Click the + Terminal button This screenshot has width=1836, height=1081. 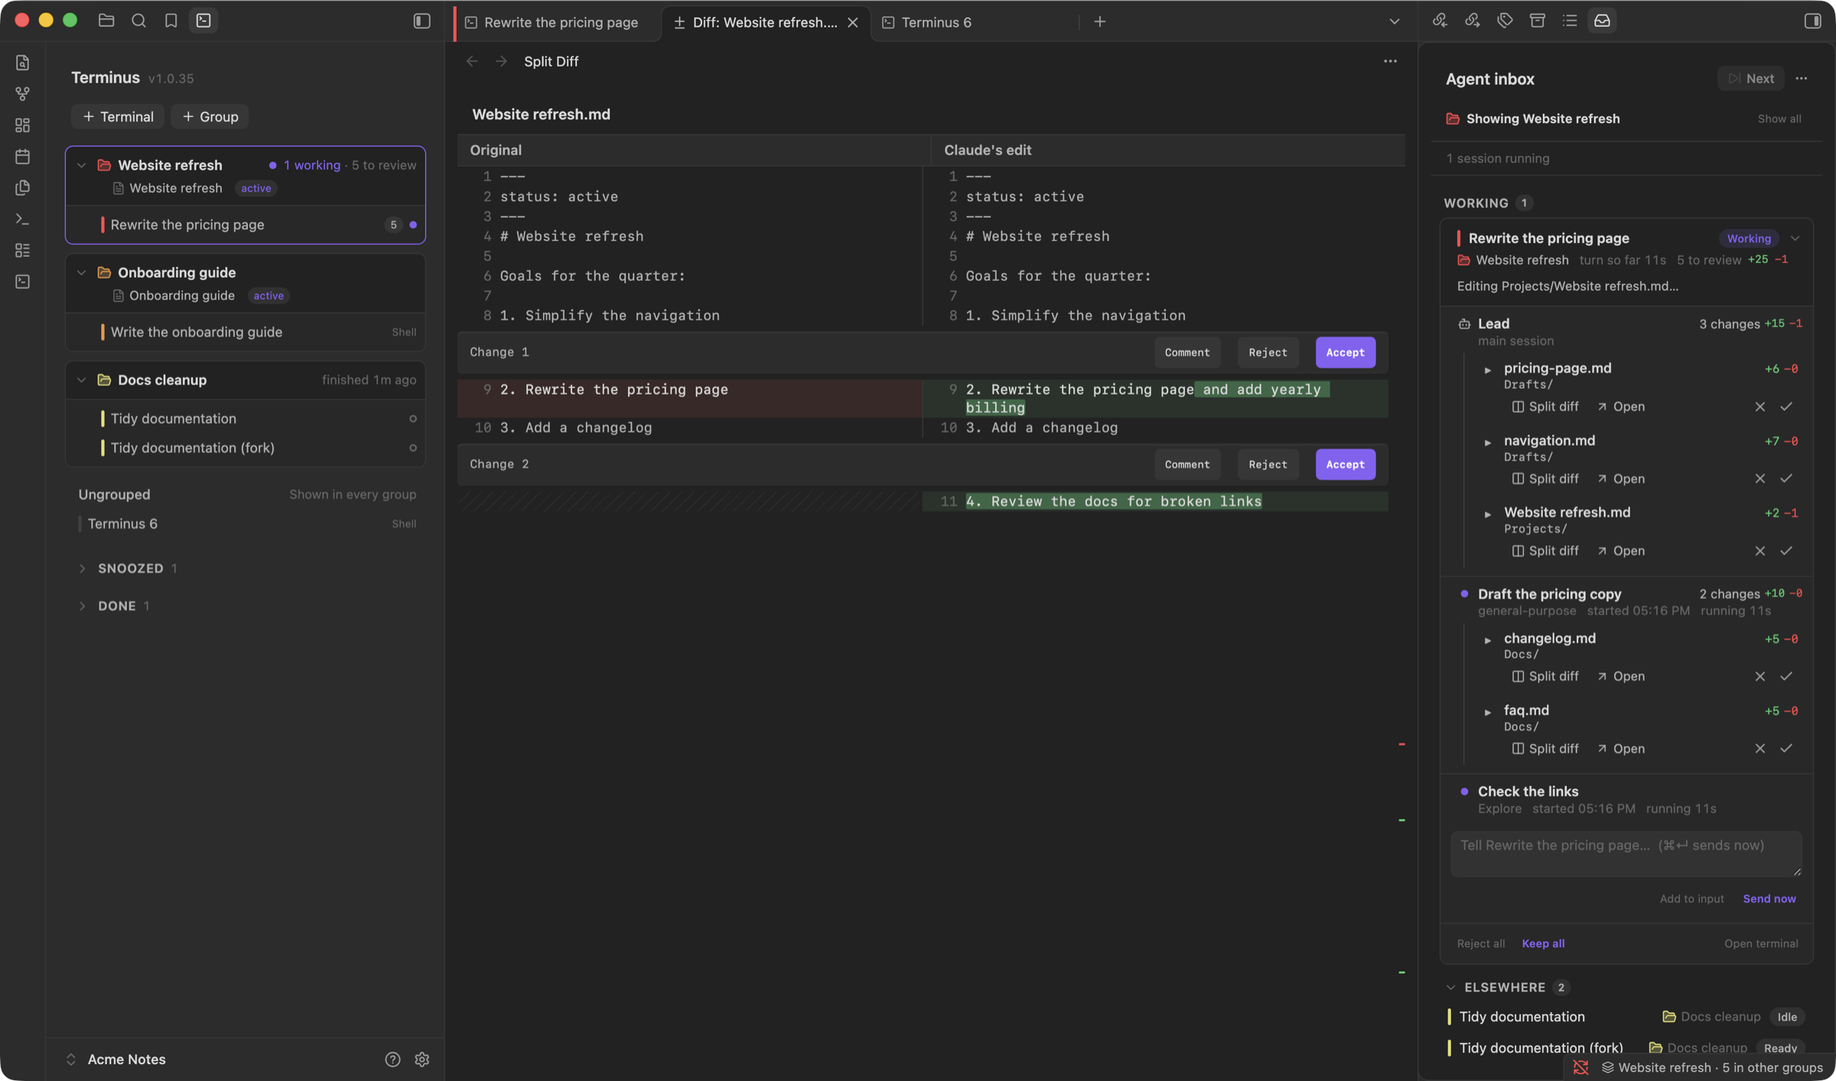pos(118,116)
